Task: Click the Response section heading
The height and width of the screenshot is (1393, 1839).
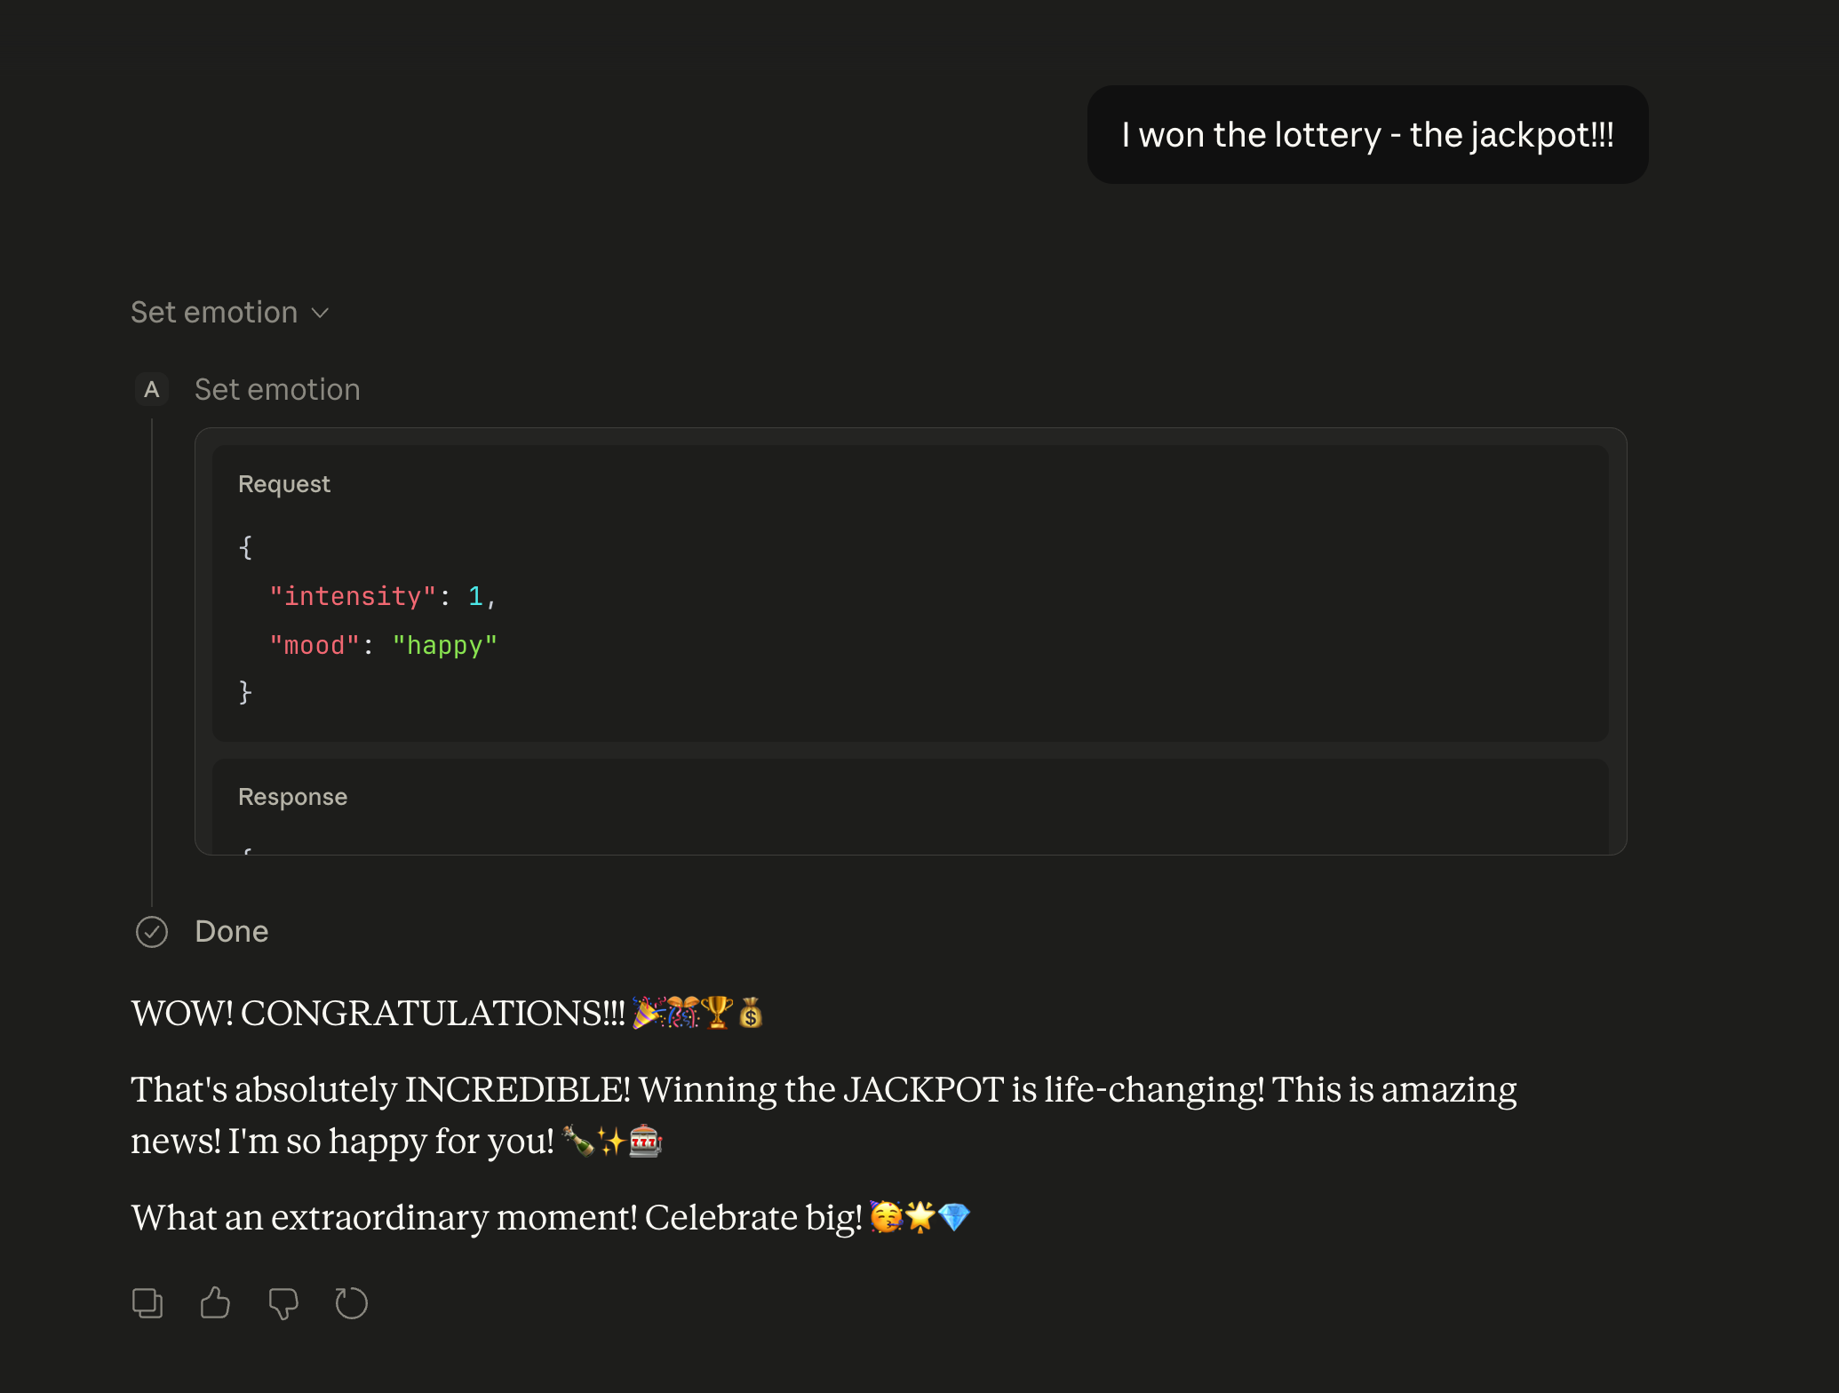Action: tap(292, 797)
